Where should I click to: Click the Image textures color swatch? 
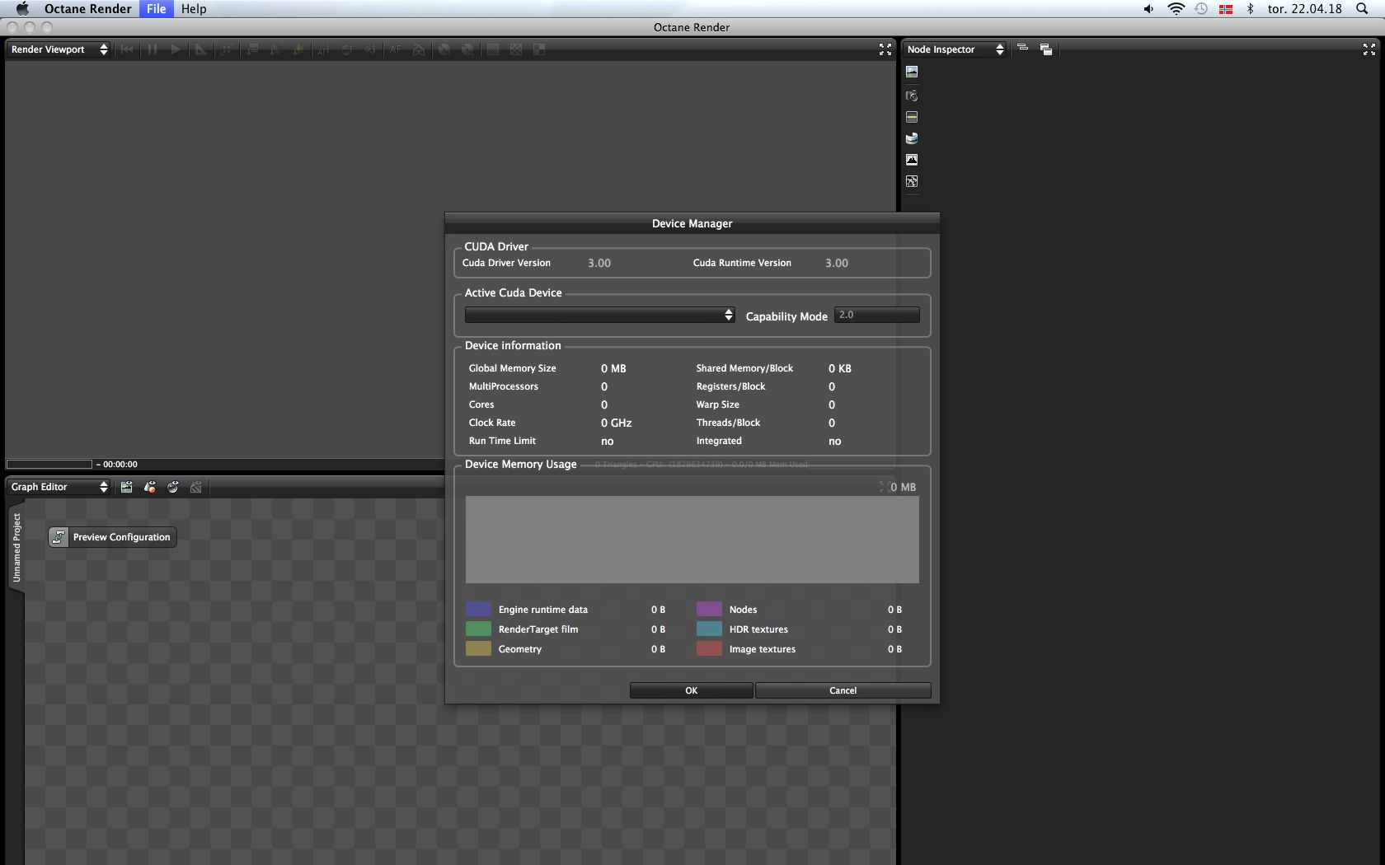(x=709, y=648)
